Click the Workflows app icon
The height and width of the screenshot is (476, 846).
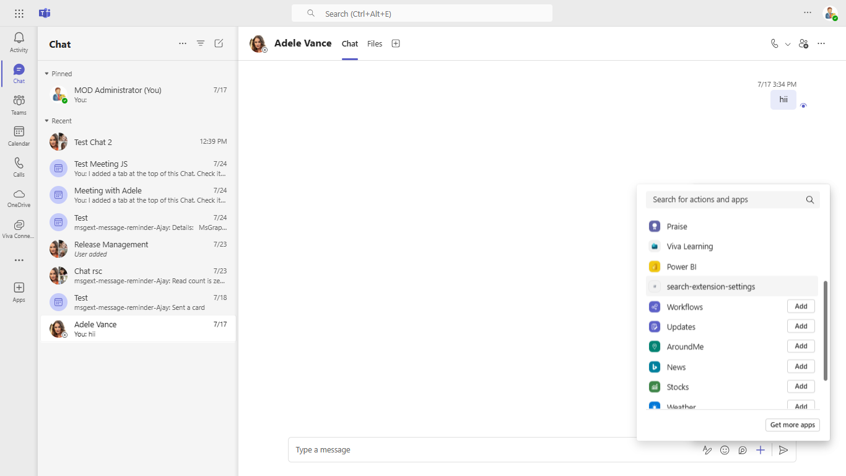point(655,307)
